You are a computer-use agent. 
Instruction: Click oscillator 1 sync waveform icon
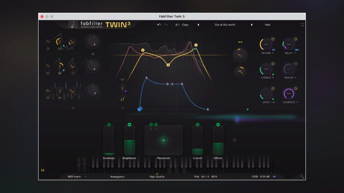(x=72, y=42)
